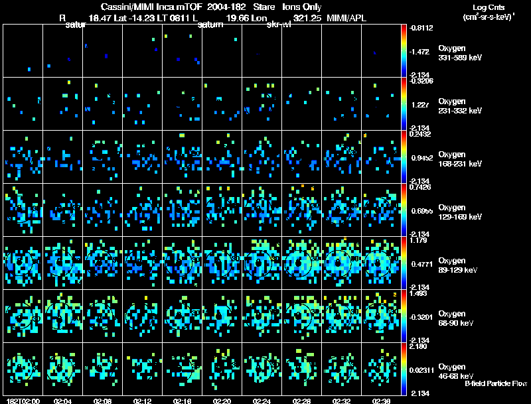Select the 02:28 time label

click(301, 401)
